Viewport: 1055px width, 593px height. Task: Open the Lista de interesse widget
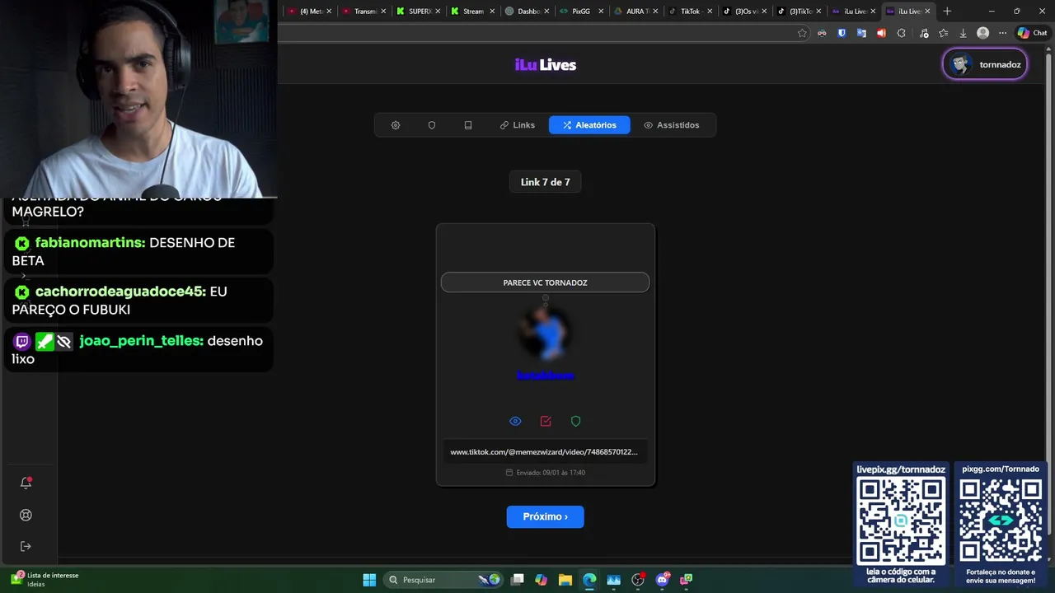tap(45, 580)
